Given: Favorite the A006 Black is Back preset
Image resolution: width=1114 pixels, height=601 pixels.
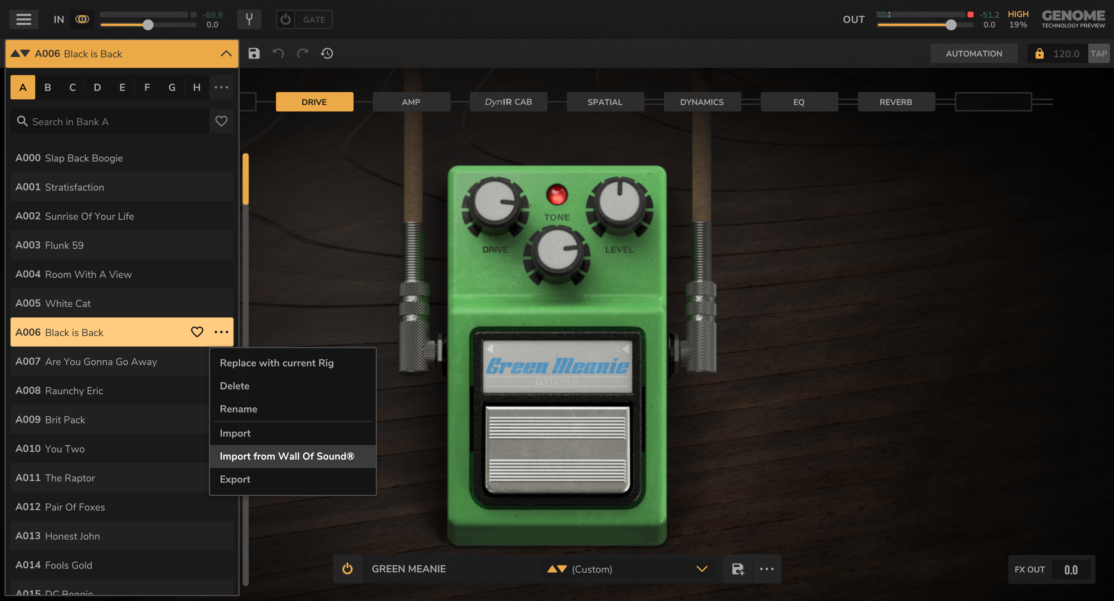Looking at the screenshot, I should pyautogui.click(x=197, y=332).
